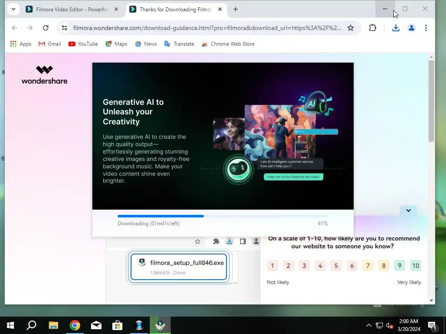Image resolution: width=446 pixels, height=334 pixels.
Task: Open File Explorer from taskbar
Action: click(53, 325)
